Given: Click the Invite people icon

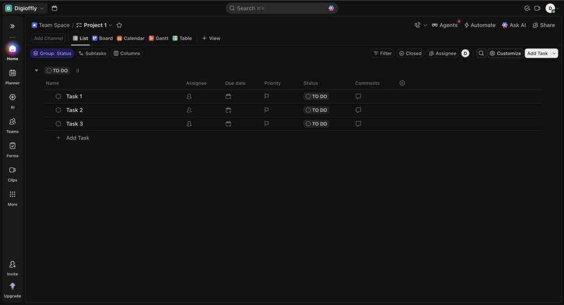Looking at the screenshot, I should [x=12, y=268].
